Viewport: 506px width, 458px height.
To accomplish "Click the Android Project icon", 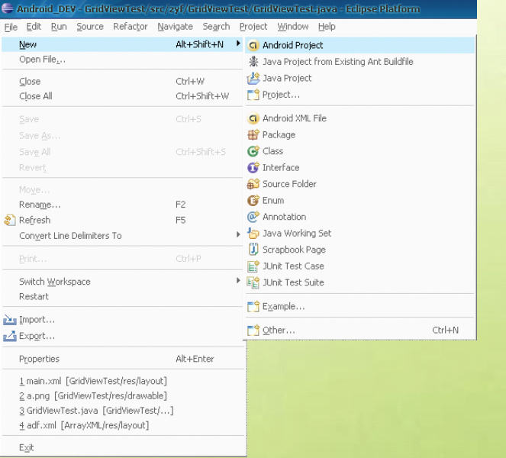I will tap(253, 45).
